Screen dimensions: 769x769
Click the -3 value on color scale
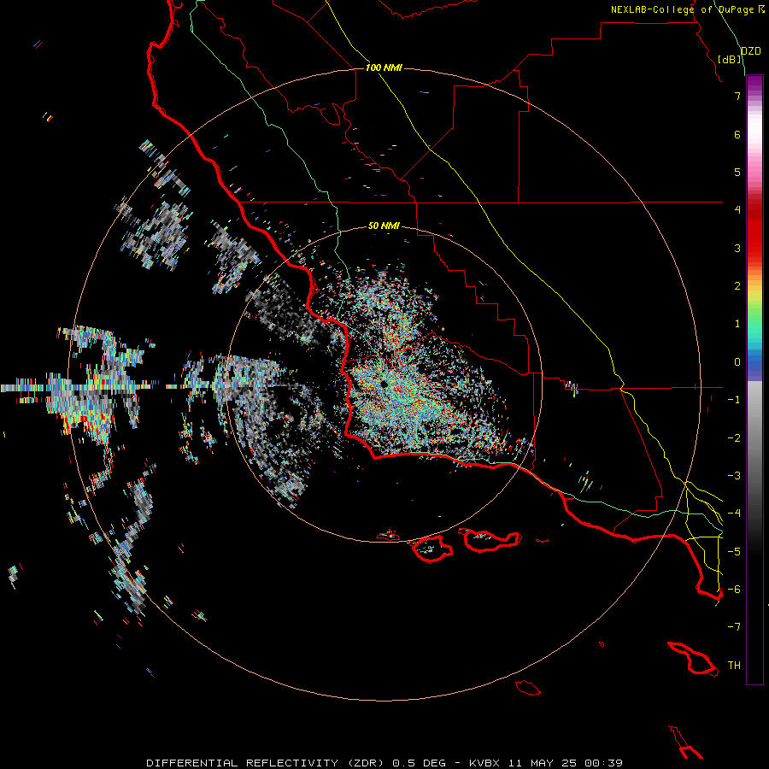[734, 476]
